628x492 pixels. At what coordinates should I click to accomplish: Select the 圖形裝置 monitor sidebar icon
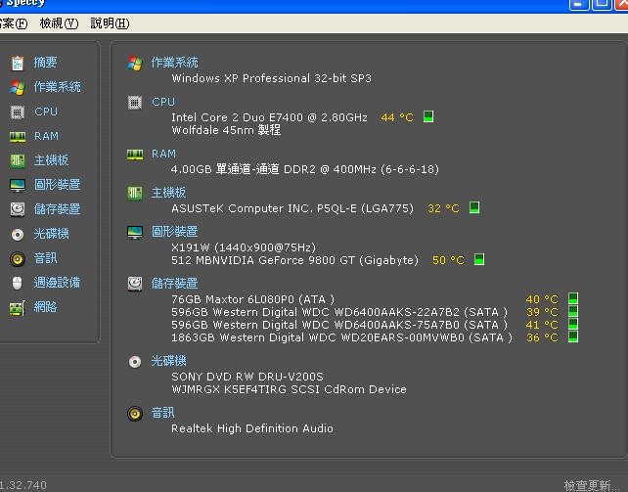(18, 185)
